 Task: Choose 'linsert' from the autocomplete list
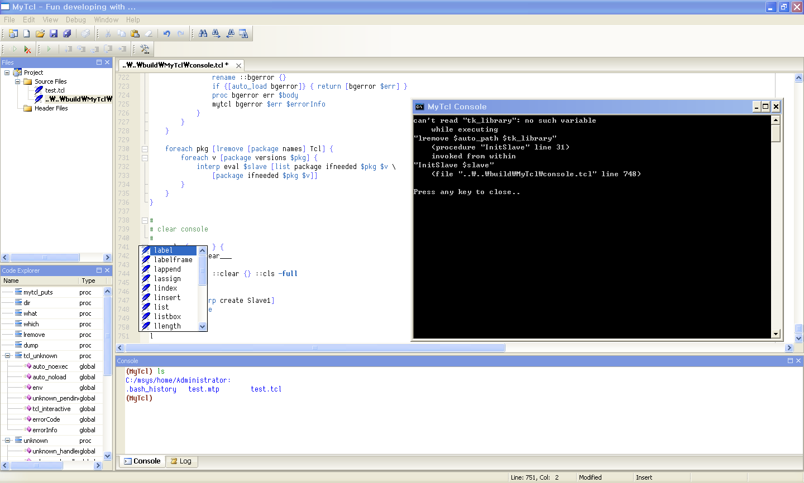[x=168, y=298]
